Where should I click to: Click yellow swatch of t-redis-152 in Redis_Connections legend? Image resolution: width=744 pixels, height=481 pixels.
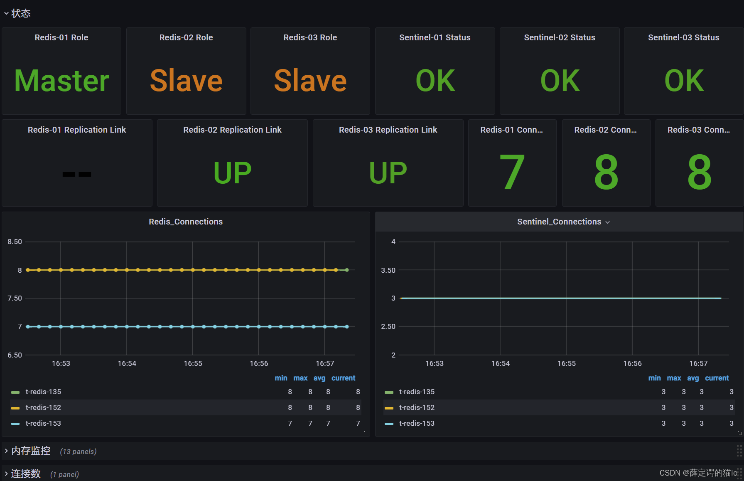(x=15, y=408)
